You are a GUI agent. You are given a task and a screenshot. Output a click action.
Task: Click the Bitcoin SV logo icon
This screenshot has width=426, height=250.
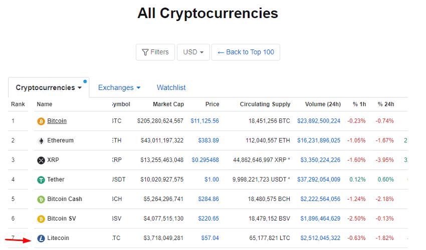click(41, 219)
